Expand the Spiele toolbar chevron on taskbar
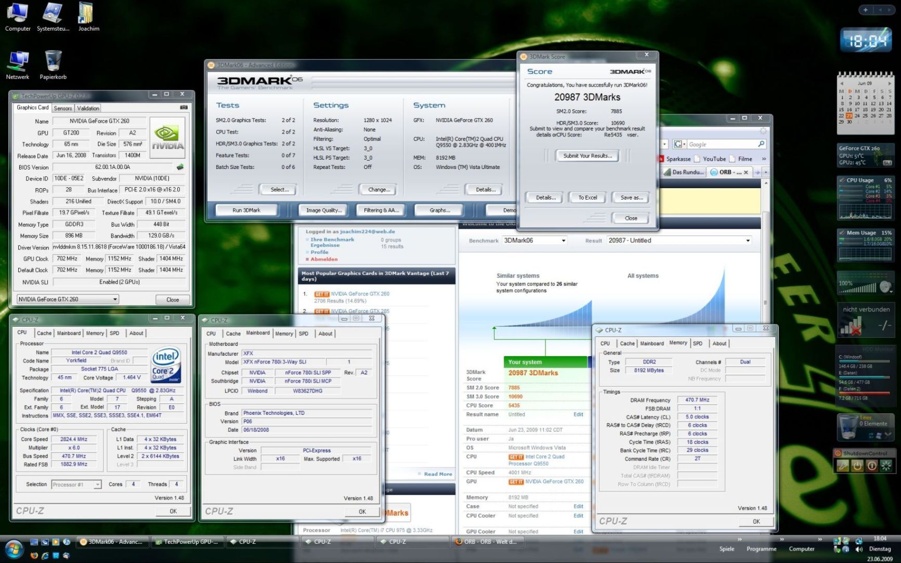Screen dimensions: 901x563 coord(739,539)
